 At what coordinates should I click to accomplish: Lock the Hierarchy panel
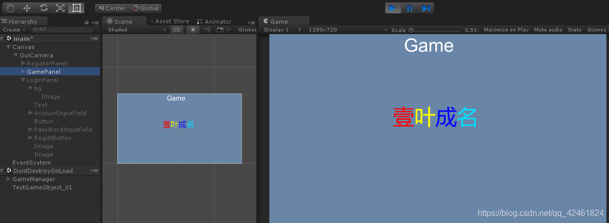coord(87,23)
